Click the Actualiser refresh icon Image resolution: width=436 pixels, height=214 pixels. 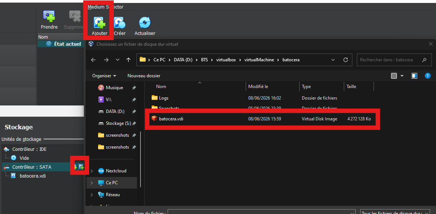[x=145, y=23]
